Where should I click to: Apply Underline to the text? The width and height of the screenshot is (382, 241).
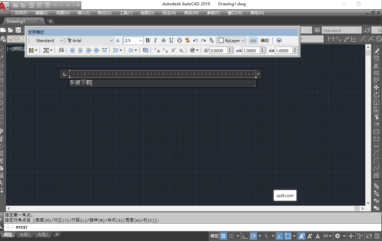(171, 40)
